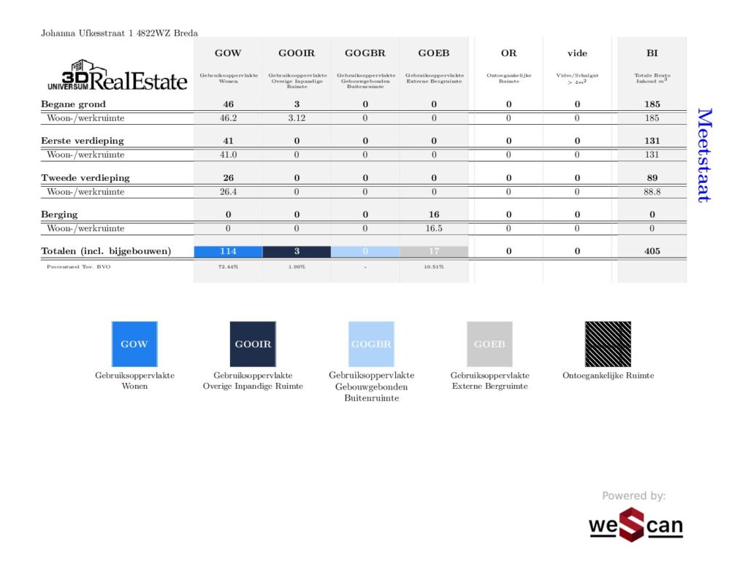
Task: Select the Eerste verdieping row label
Action: coord(82,141)
